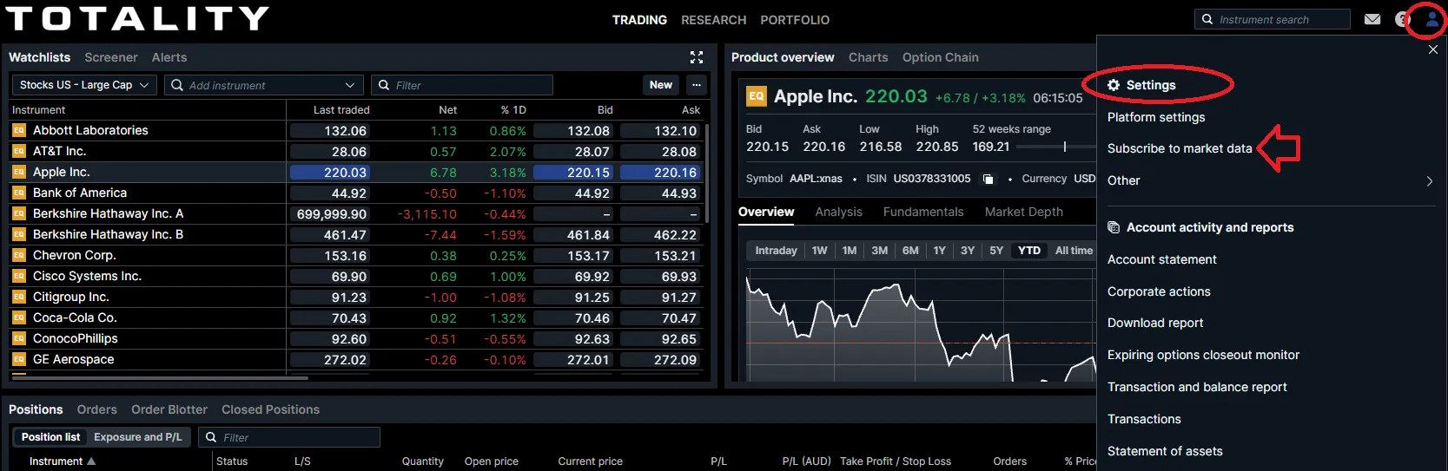
Task: Select the 5Y chart period
Action: point(996,251)
